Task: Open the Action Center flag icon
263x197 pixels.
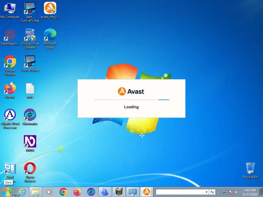Action: (x=231, y=192)
